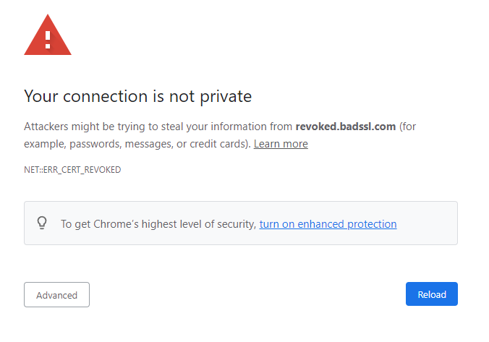Click the bold revoked.badssl.com domain name

346,127
